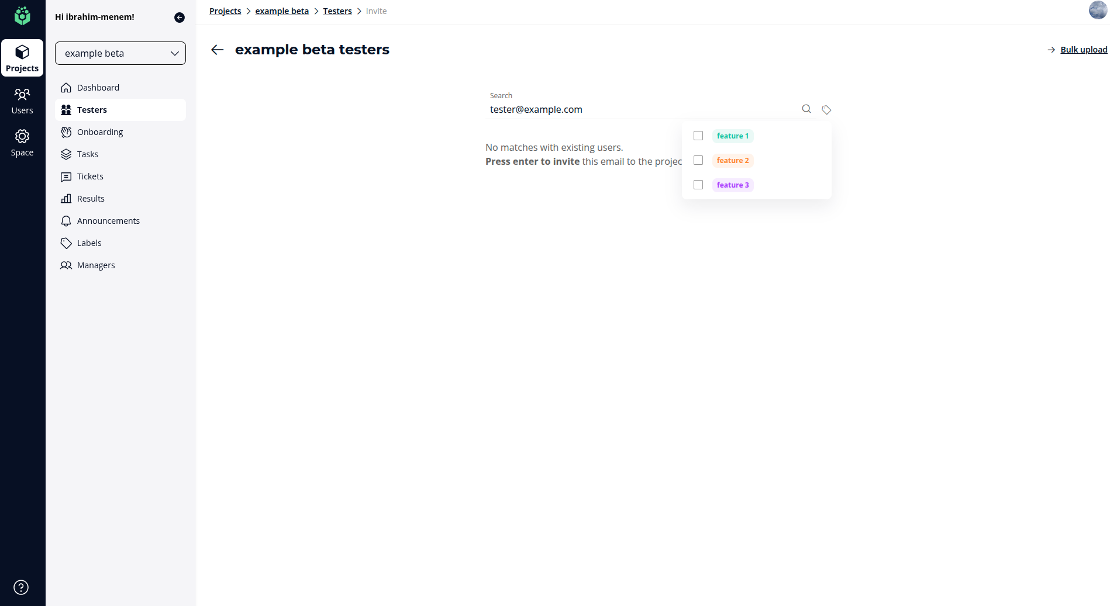Open the help question mark icon

coord(21,587)
